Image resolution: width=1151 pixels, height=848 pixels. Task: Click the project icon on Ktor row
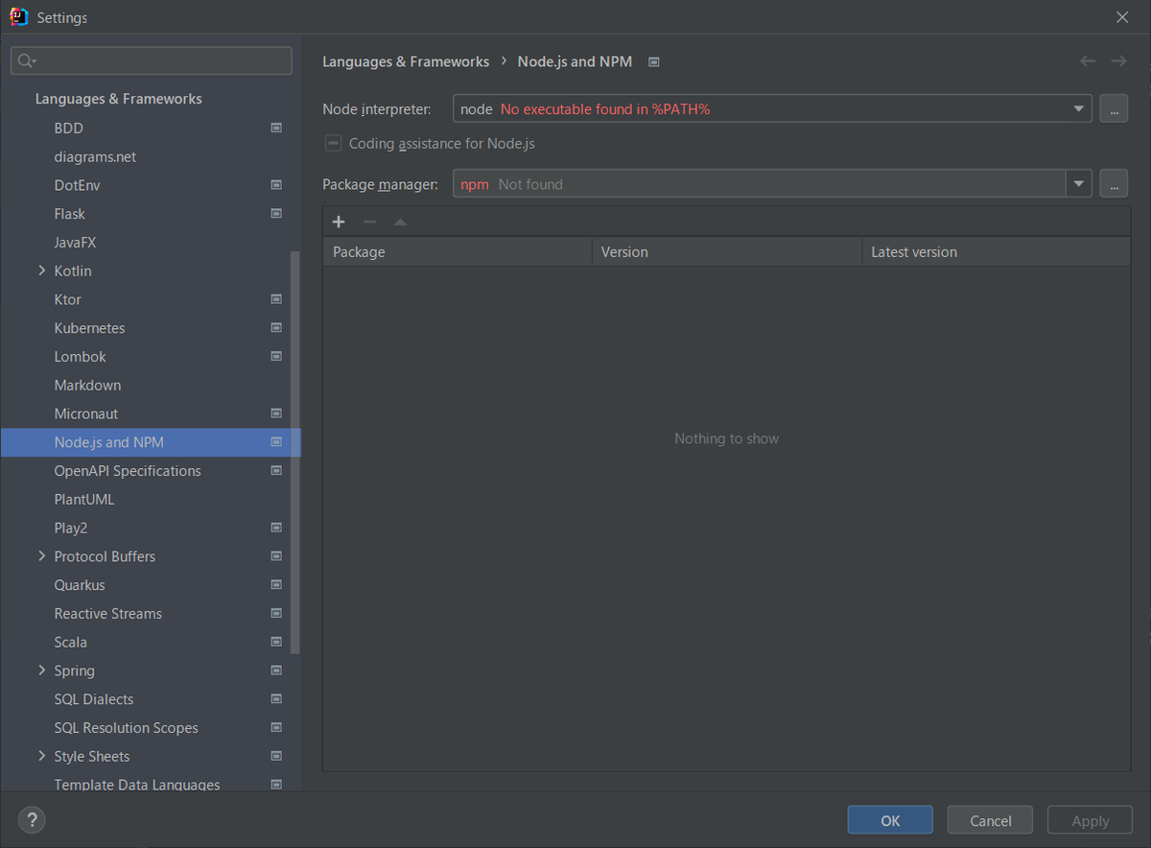click(276, 299)
